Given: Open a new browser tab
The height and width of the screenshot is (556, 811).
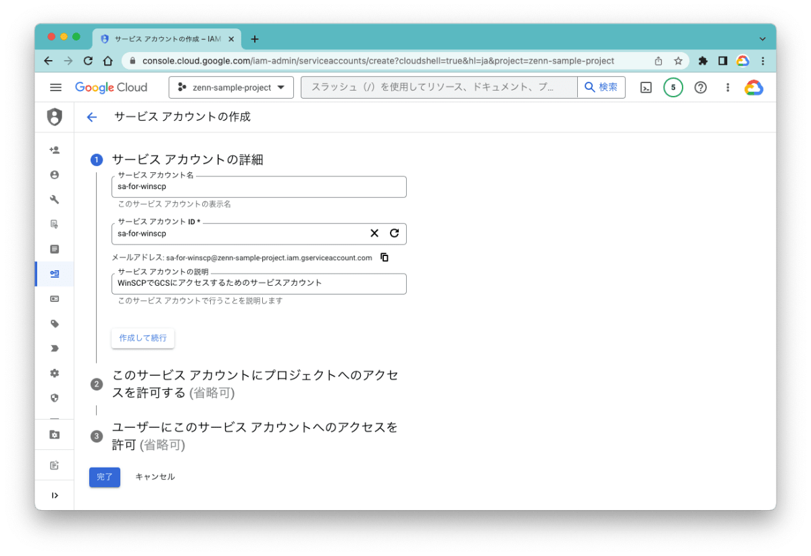Looking at the screenshot, I should pos(254,39).
